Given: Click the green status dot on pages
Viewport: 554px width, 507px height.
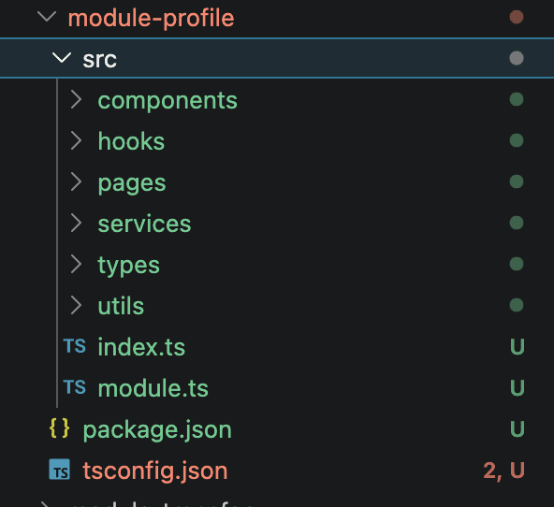Looking at the screenshot, I should (517, 181).
